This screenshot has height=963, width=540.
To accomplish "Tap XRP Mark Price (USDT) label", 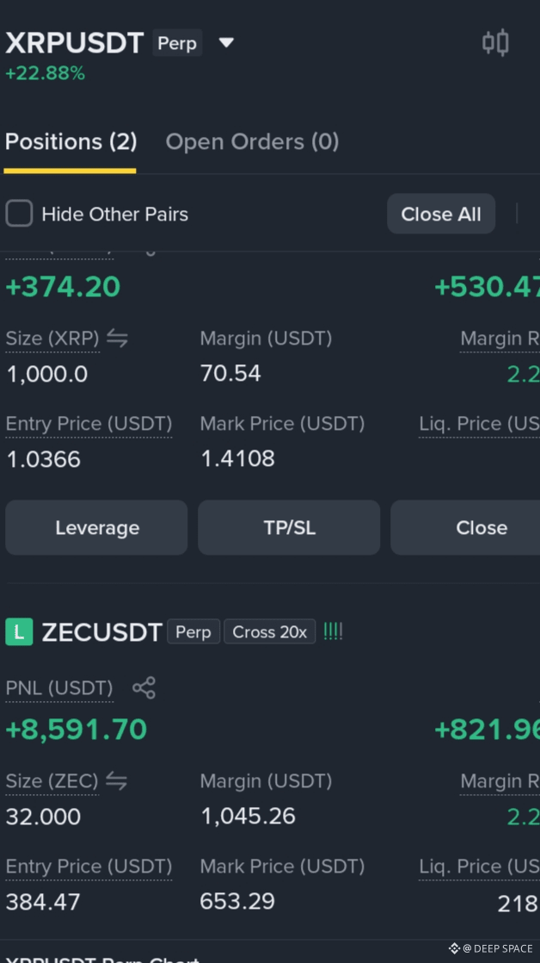I will coord(282,424).
